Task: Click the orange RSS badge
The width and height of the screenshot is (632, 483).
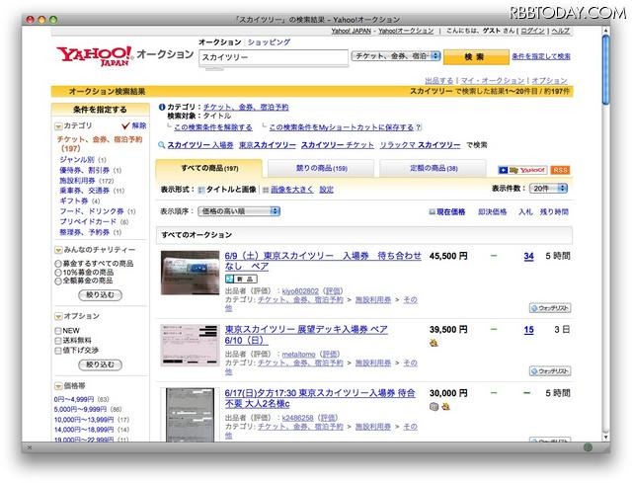Action: [560, 170]
